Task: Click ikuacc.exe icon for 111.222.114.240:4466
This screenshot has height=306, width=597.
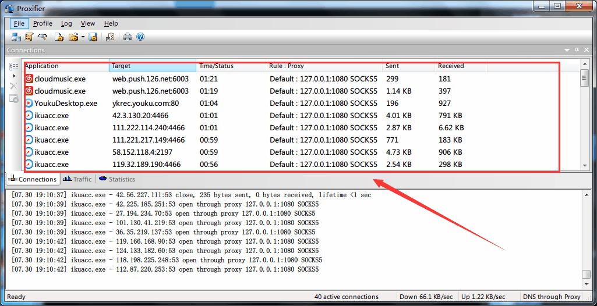Action: tap(29, 128)
